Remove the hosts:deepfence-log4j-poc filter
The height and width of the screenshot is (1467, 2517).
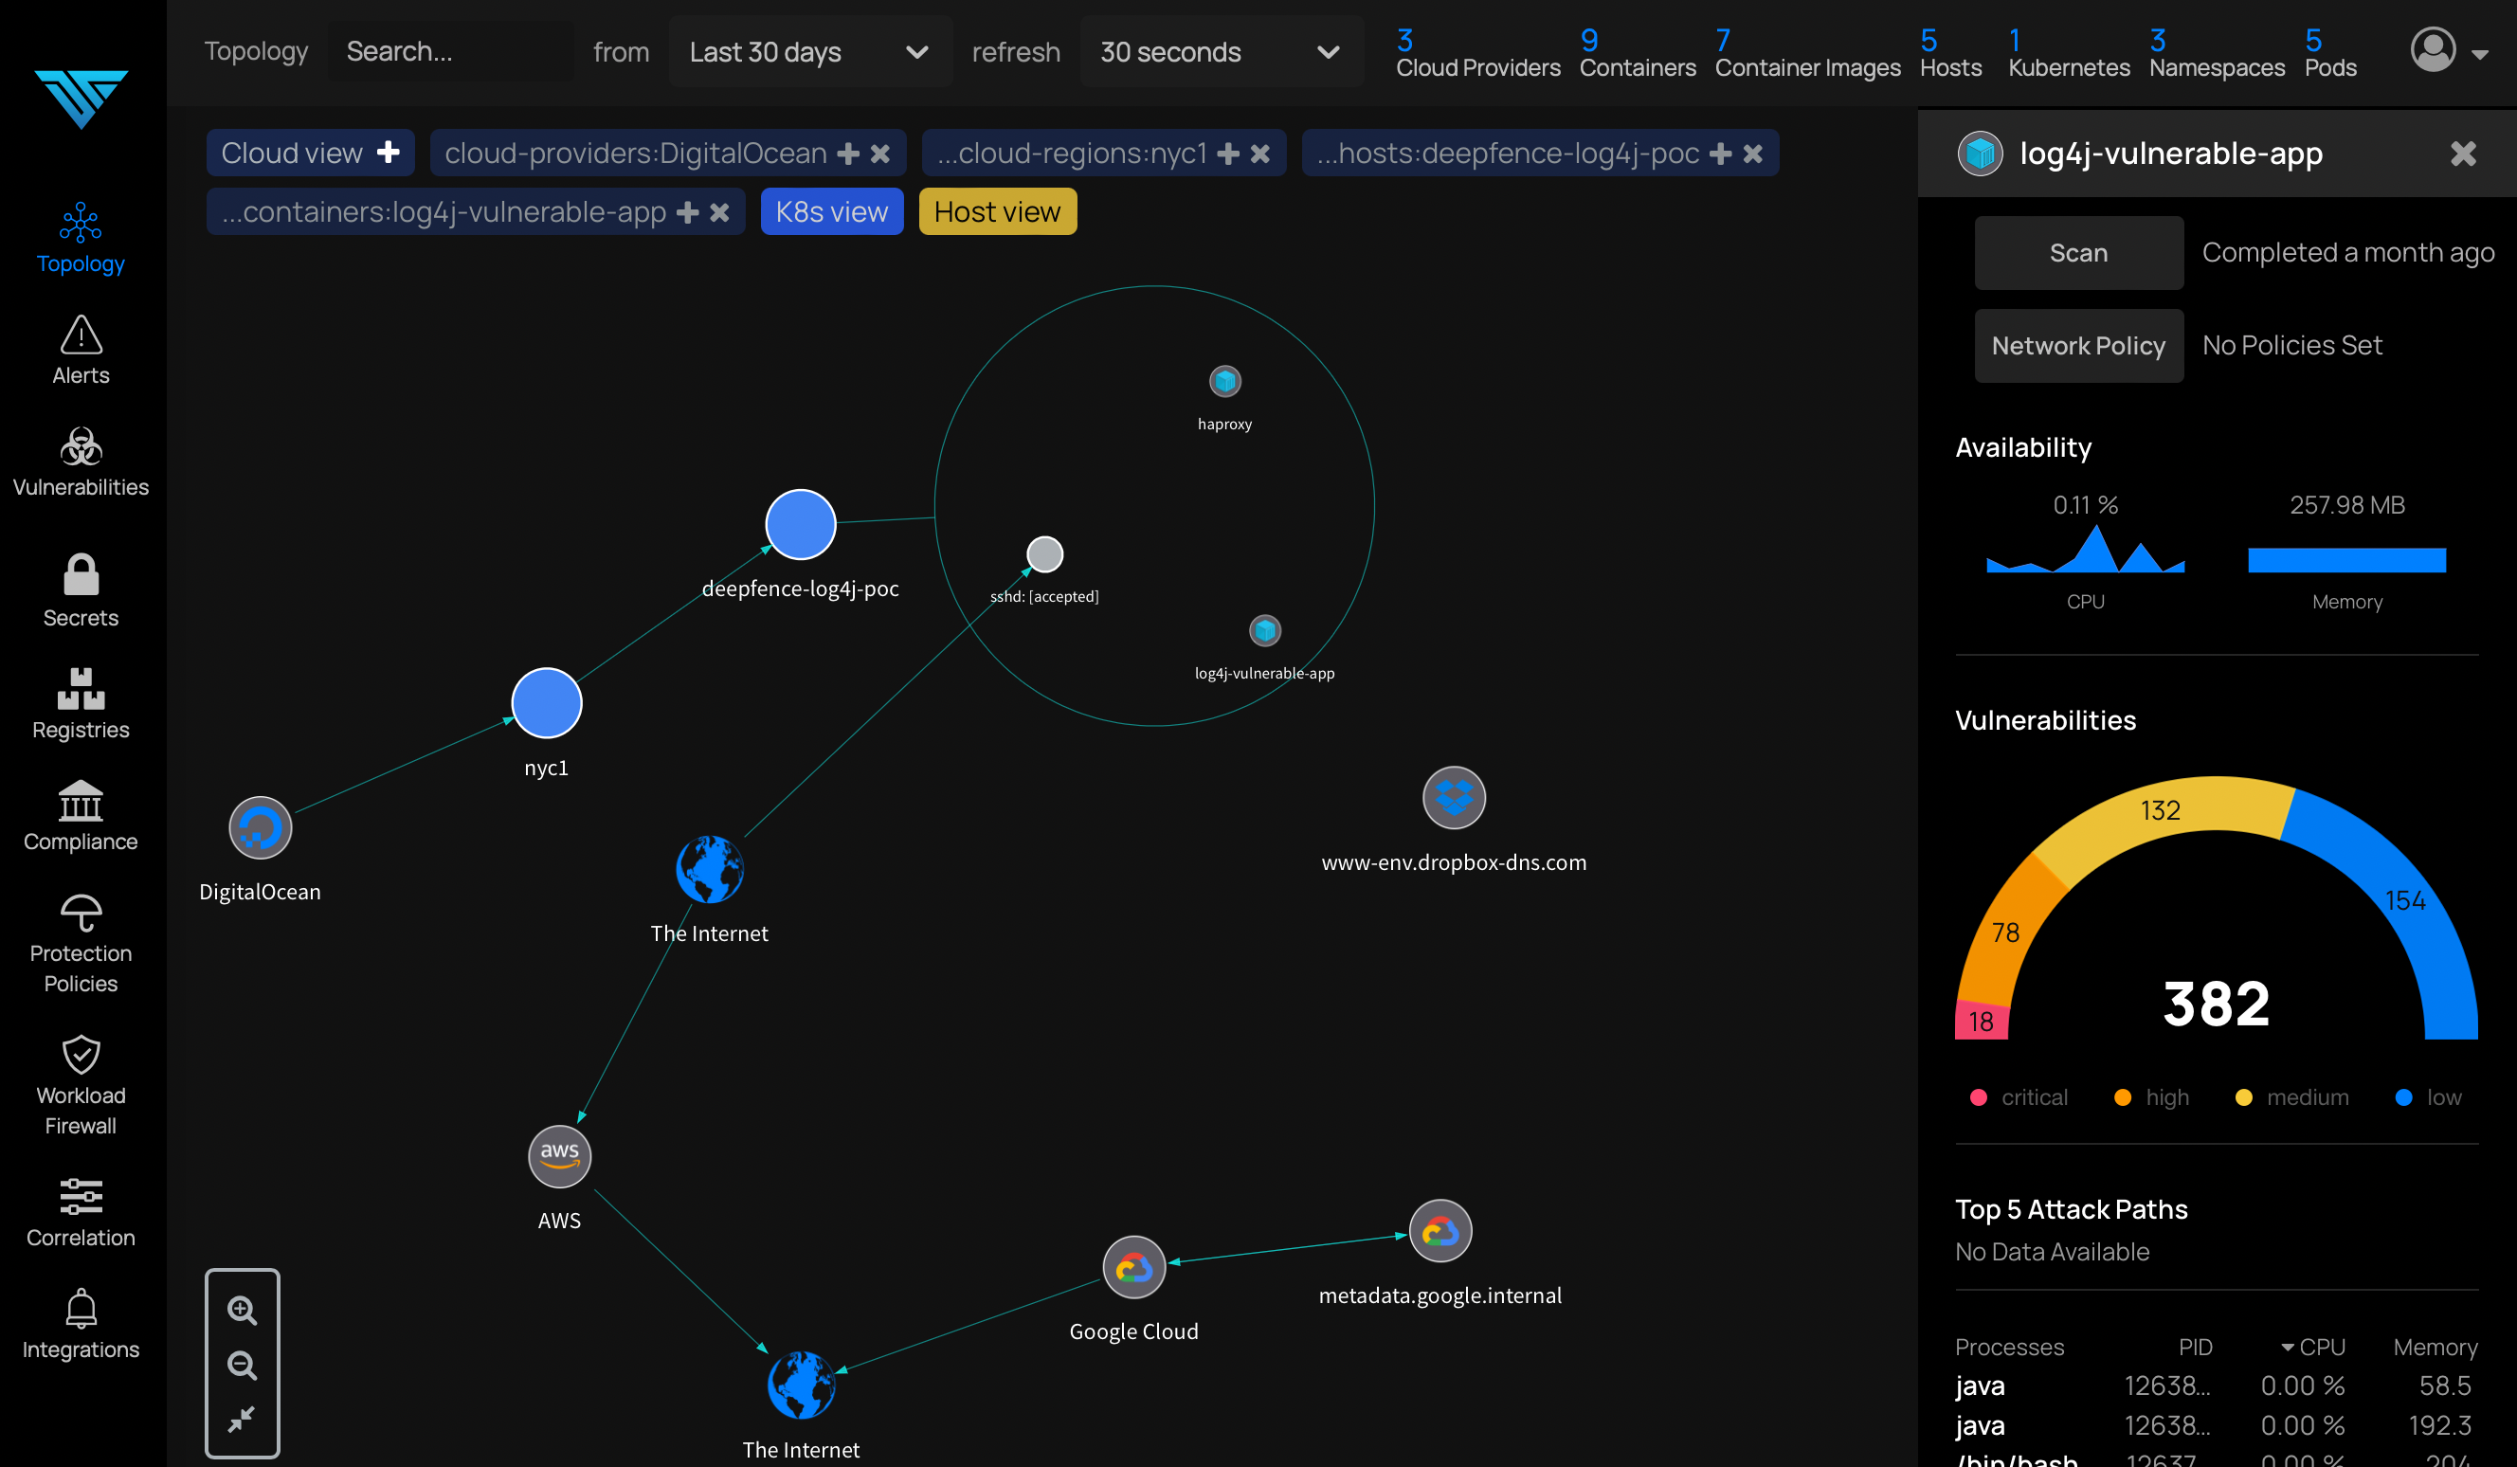coord(1753,154)
